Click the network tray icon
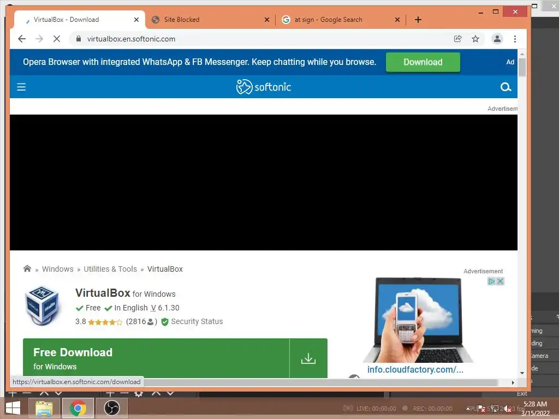The height and width of the screenshot is (419, 559). tap(495, 409)
